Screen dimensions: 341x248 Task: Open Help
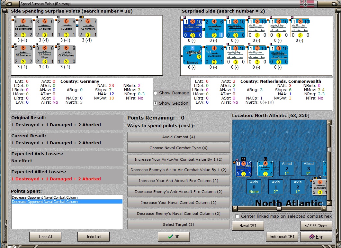[316, 237]
